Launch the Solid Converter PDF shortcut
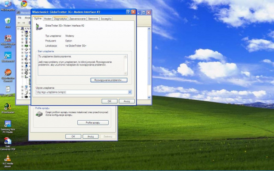The image size is (274, 171). [8, 144]
